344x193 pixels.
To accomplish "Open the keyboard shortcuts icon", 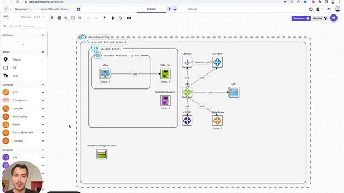I will point(129,18).
